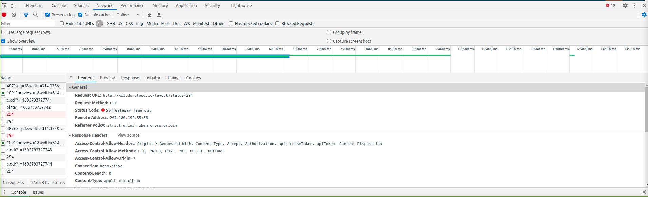
Task: Collapse the Response Headers section
Action: click(70, 135)
